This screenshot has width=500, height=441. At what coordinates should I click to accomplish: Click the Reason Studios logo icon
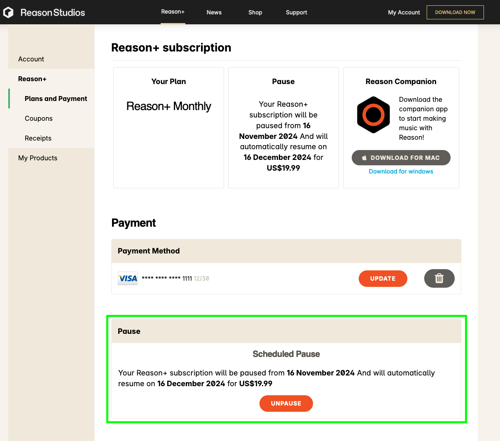click(8, 12)
